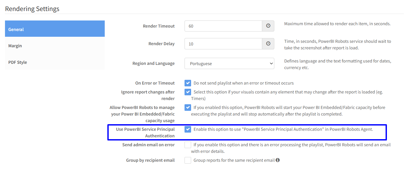Screen dimensions: 410x188
Task: Uncheck Use PowerBI Service Principal Authentication
Action: pos(188,129)
